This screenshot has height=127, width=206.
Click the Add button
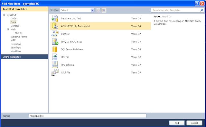pos(177,123)
